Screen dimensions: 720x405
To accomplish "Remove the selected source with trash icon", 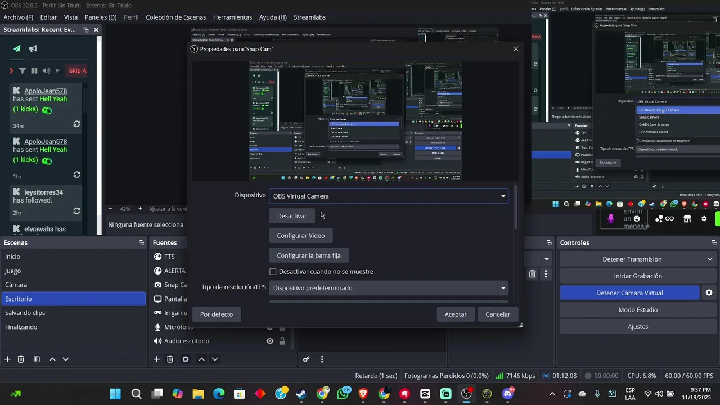I will pyautogui.click(x=170, y=359).
